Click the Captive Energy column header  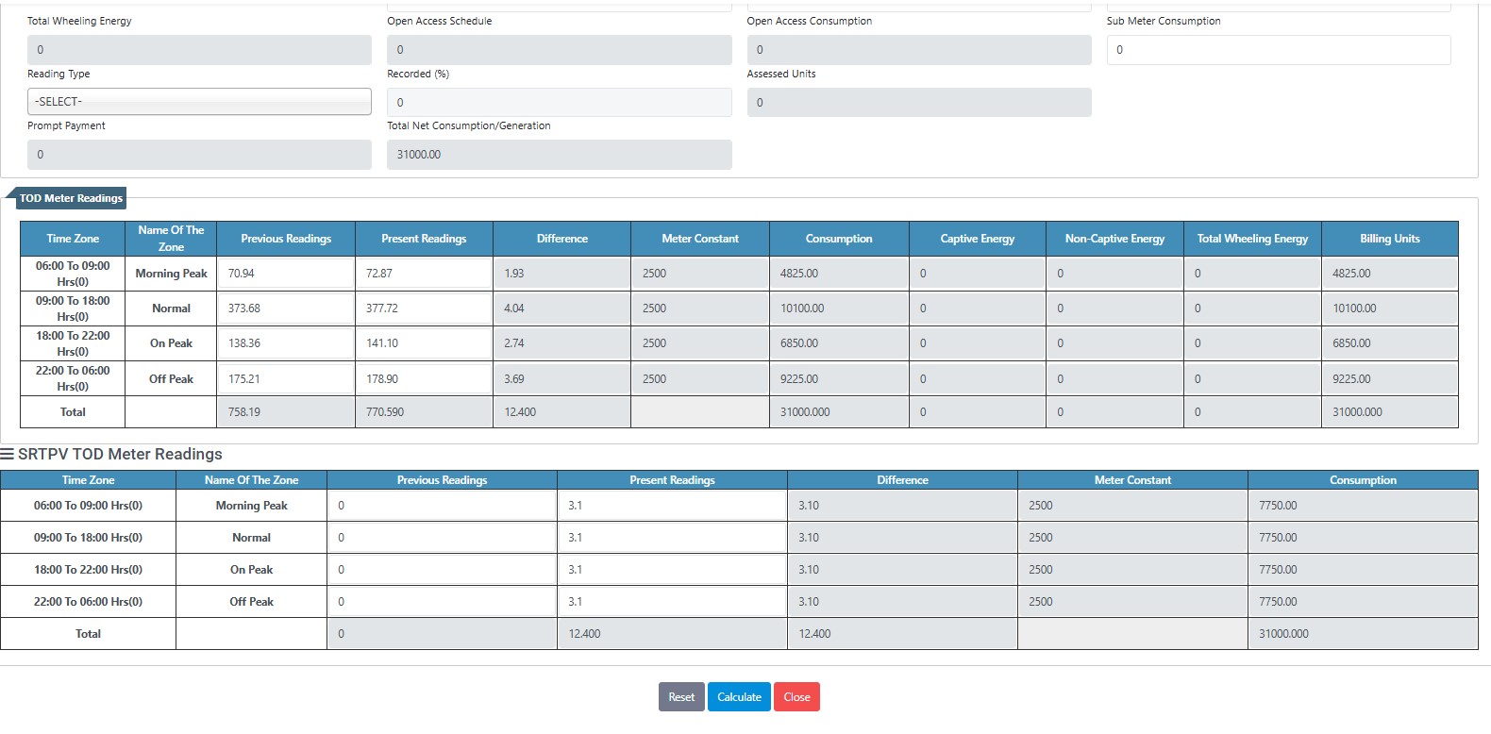pyautogui.click(x=977, y=239)
